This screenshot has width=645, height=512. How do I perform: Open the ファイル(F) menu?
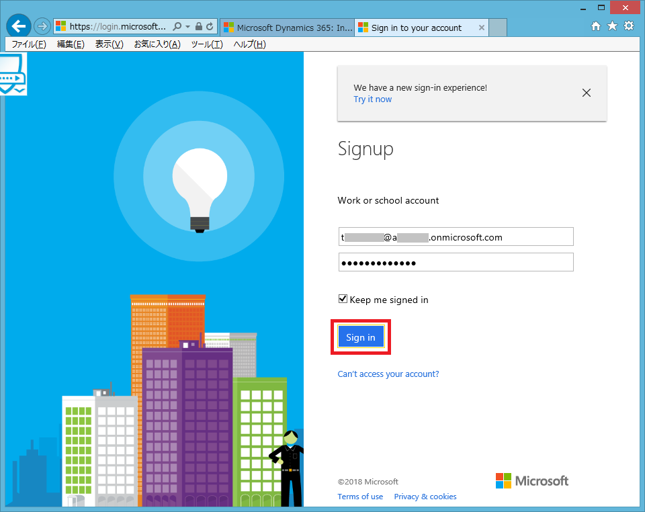coord(29,44)
